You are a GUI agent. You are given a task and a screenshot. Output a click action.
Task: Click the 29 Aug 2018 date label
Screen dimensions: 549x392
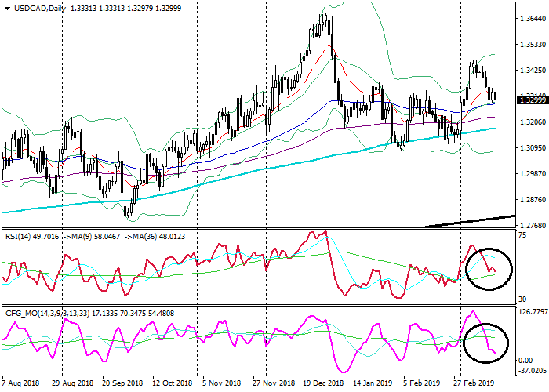click(x=75, y=385)
